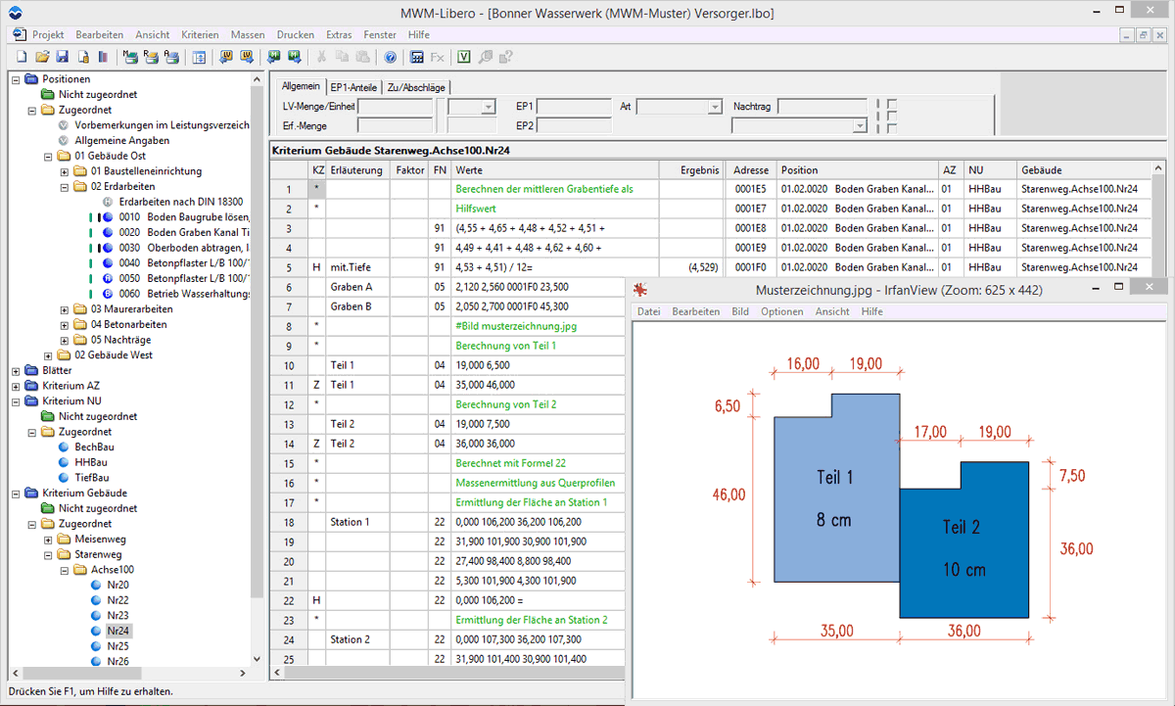Collapse the 02 Erdarbeiten node

click(65, 186)
